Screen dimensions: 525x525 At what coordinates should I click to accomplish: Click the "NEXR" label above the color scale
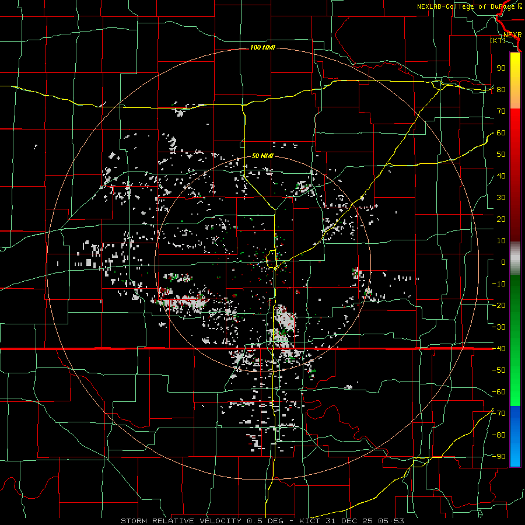(513, 35)
